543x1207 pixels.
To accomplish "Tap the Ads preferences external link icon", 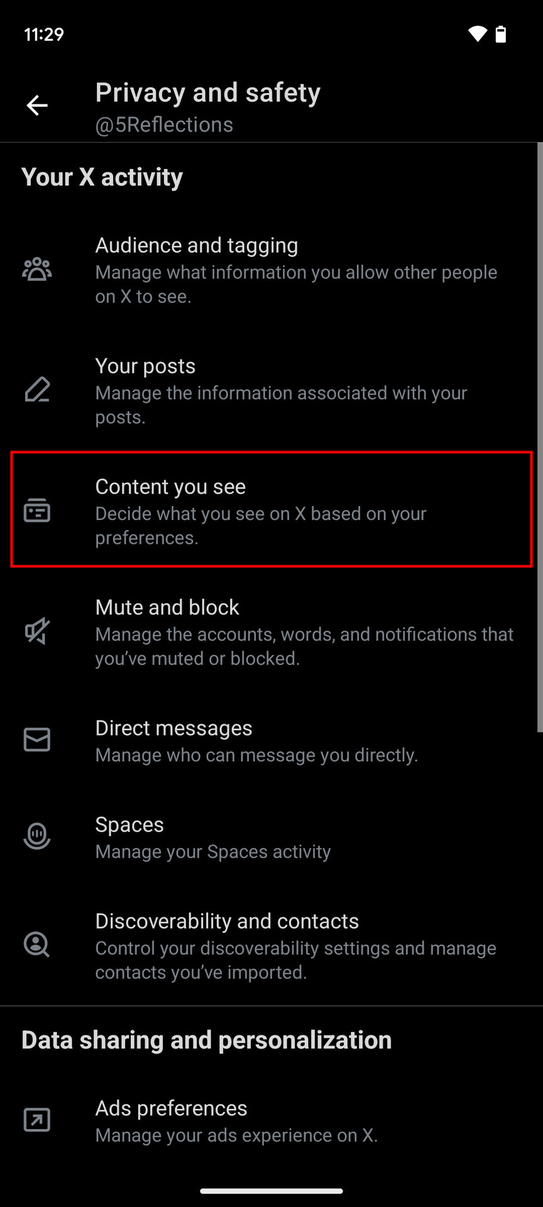I will pos(37,1120).
